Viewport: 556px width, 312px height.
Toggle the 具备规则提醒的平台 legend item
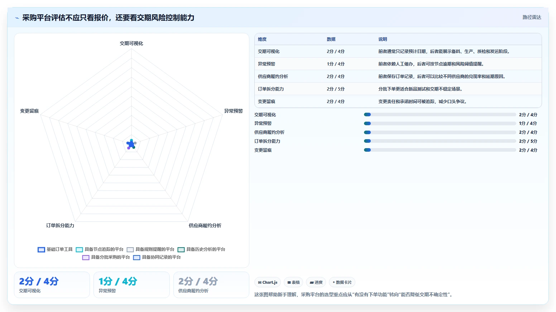click(150, 249)
